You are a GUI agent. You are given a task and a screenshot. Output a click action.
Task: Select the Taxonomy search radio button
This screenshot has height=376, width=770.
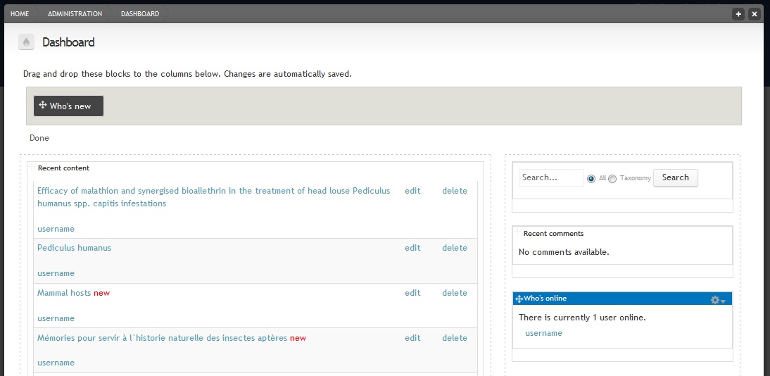pos(612,179)
